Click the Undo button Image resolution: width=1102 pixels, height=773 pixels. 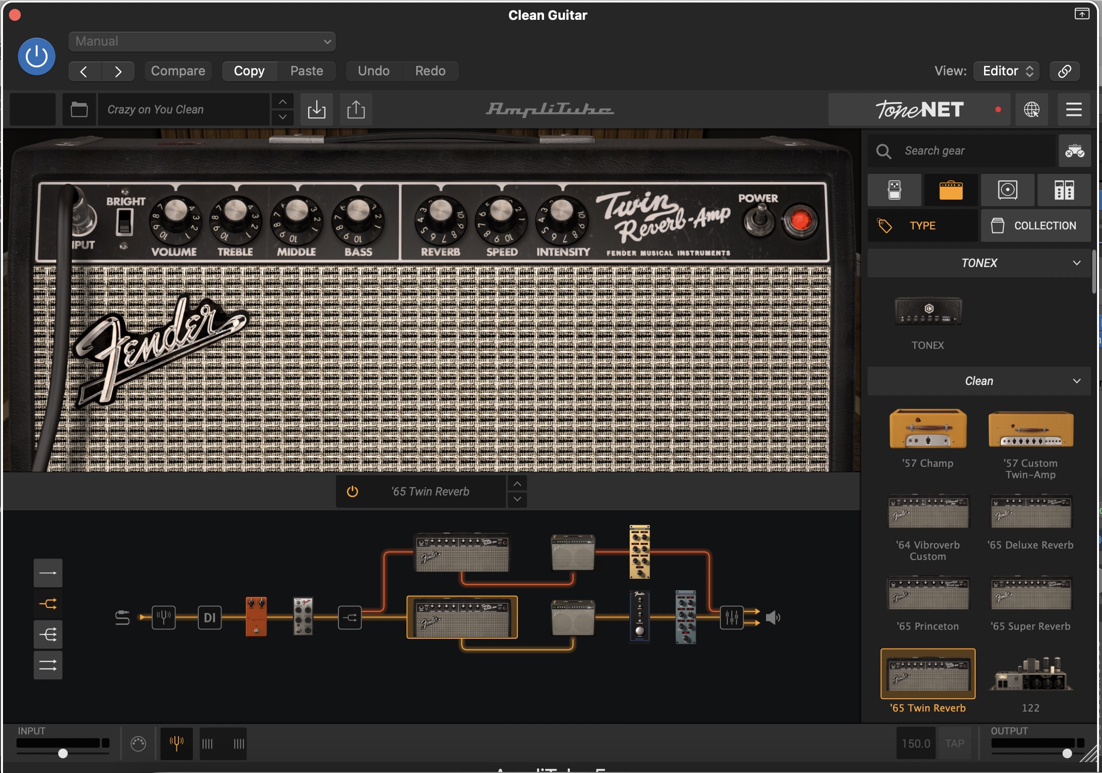374,71
